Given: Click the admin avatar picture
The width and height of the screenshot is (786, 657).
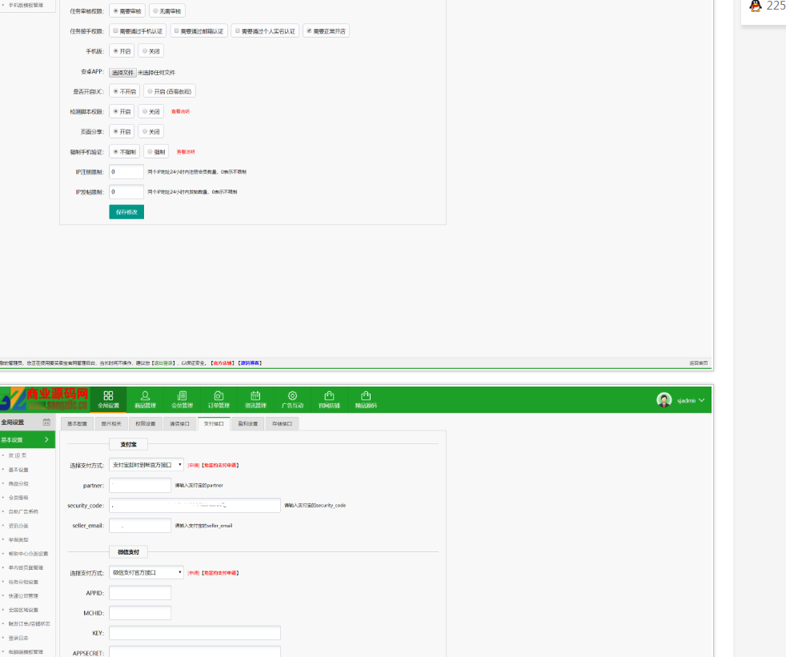Looking at the screenshot, I should click(664, 400).
